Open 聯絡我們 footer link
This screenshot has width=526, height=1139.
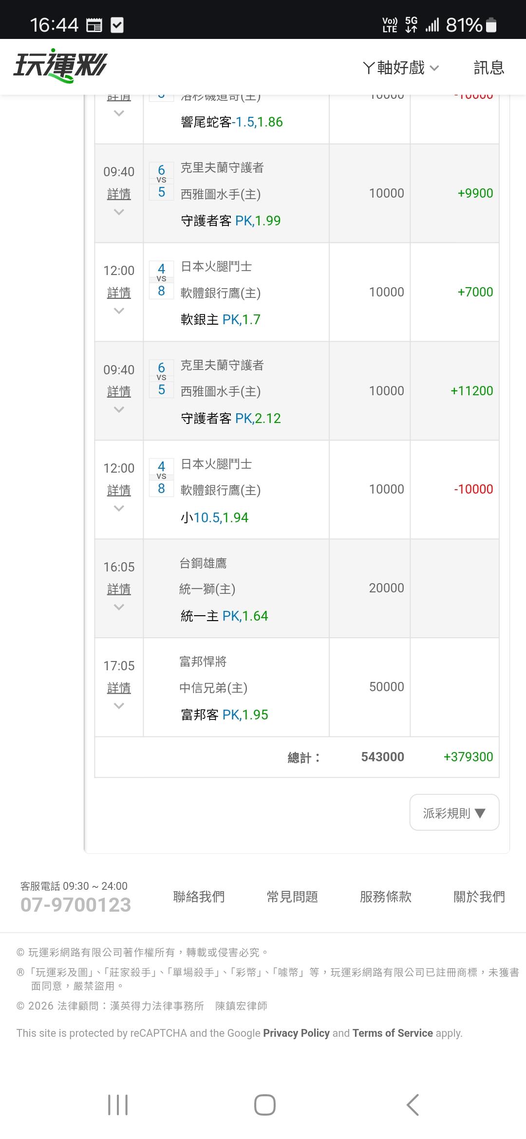point(199,897)
